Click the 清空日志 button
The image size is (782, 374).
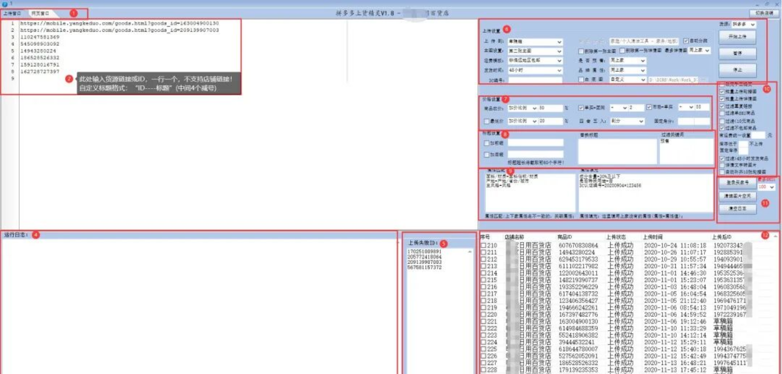737,208
